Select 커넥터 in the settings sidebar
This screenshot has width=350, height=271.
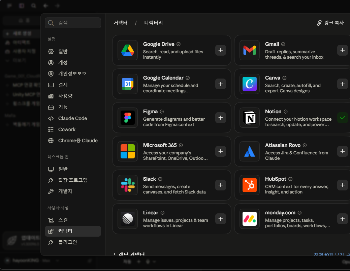(x=73, y=231)
